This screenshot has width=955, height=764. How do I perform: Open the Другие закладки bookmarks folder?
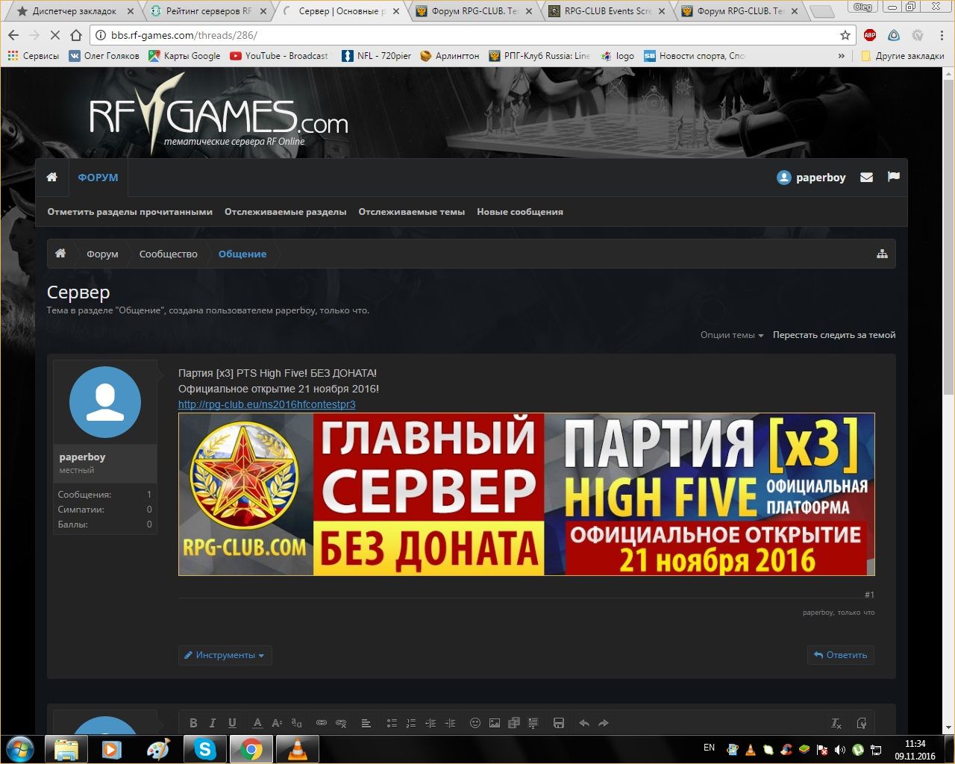(902, 56)
